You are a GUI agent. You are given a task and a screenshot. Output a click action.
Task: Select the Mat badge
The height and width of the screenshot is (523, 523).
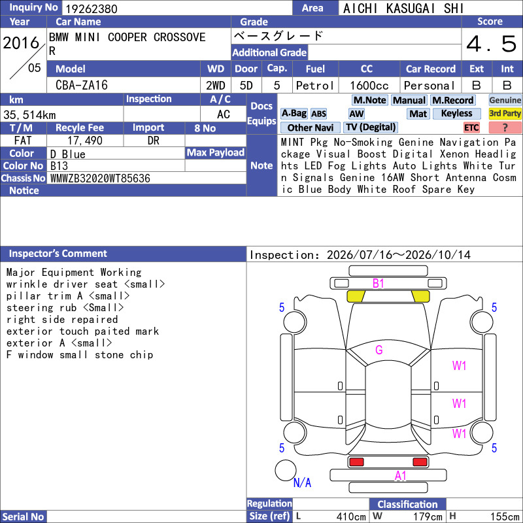pos(418,114)
